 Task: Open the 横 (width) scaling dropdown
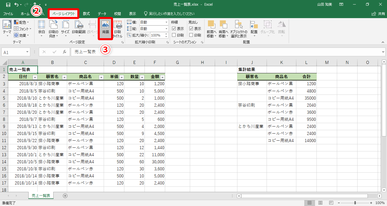click(x=166, y=22)
